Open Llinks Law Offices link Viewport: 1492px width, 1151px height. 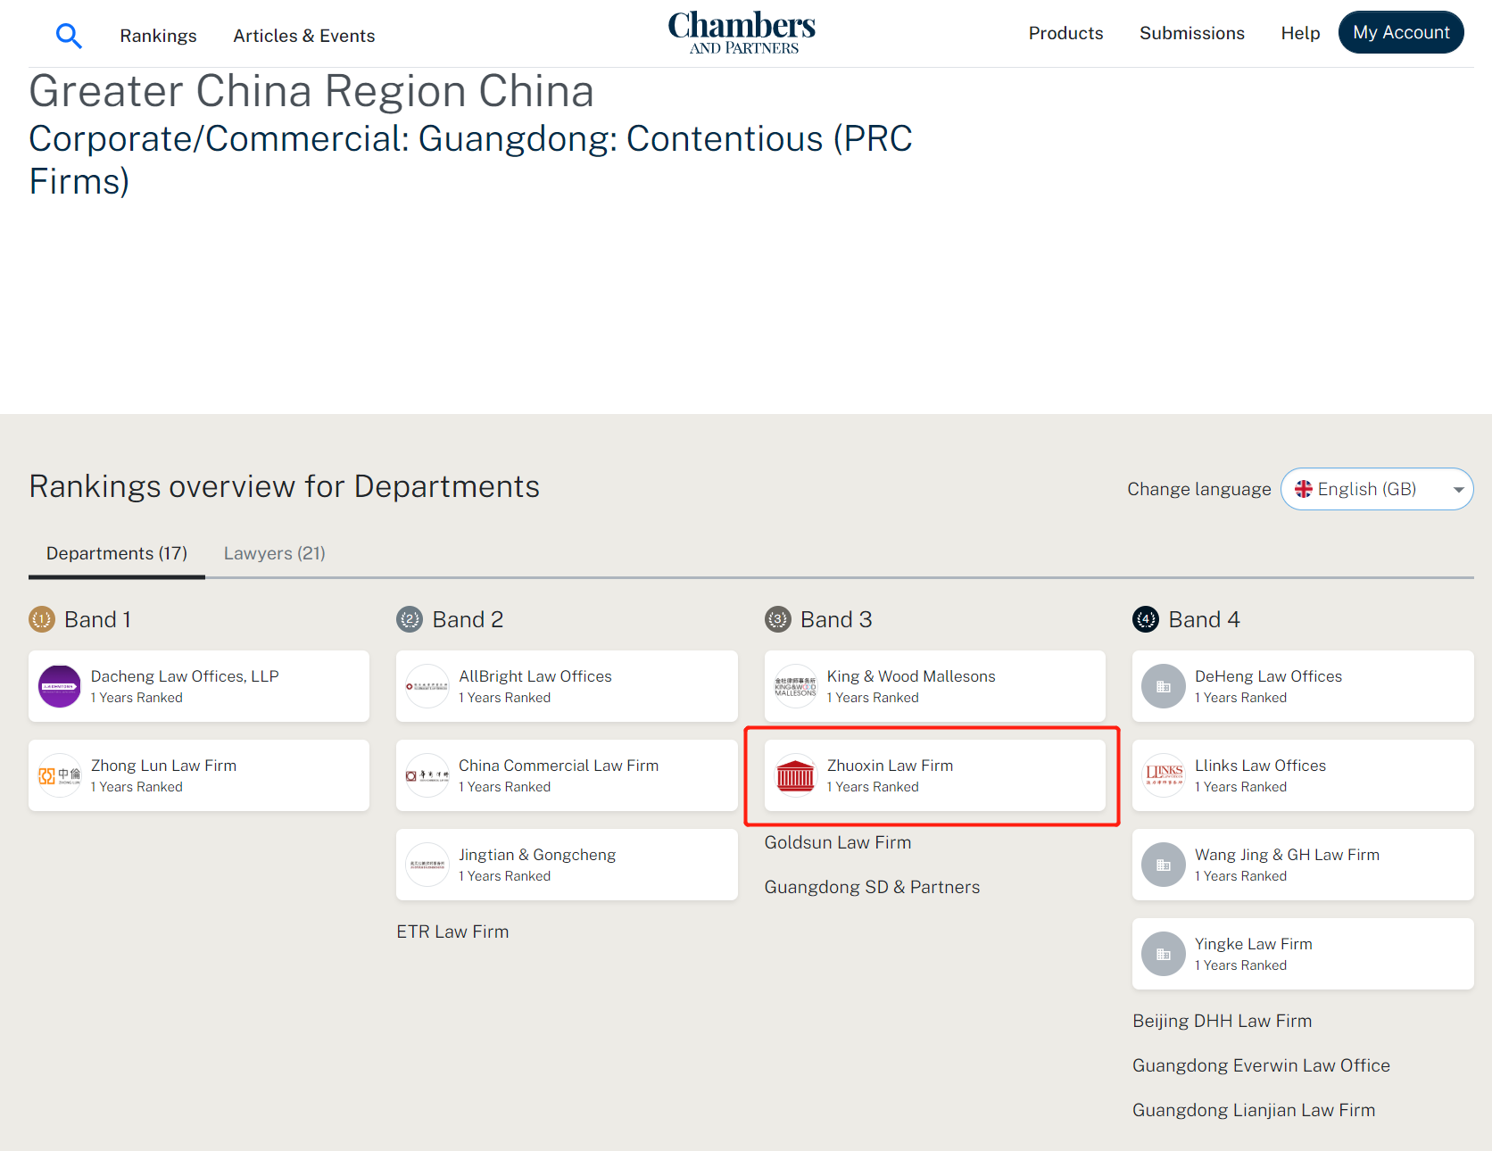click(x=1260, y=766)
